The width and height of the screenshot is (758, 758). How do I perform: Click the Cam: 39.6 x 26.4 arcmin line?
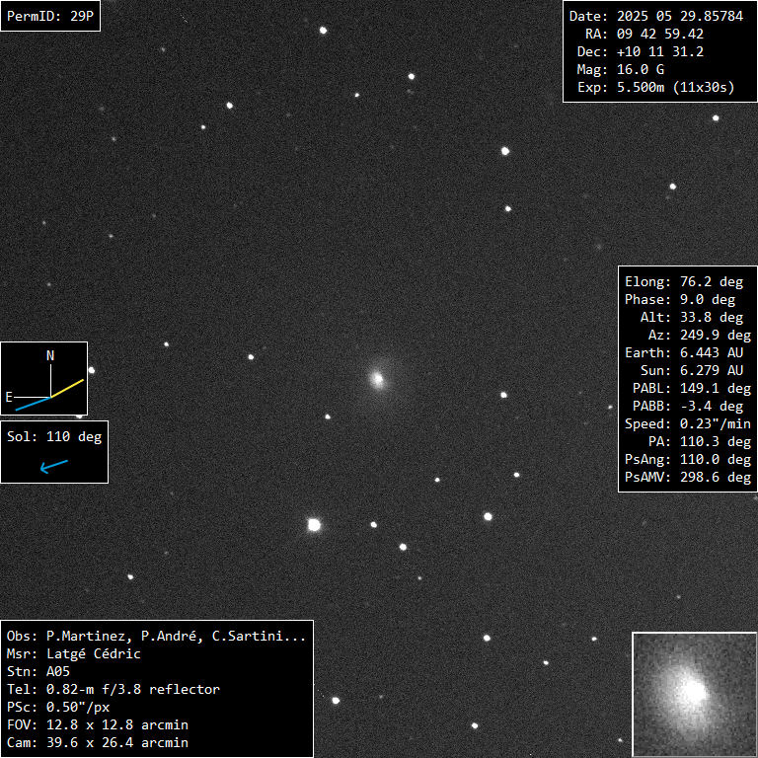tap(97, 743)
